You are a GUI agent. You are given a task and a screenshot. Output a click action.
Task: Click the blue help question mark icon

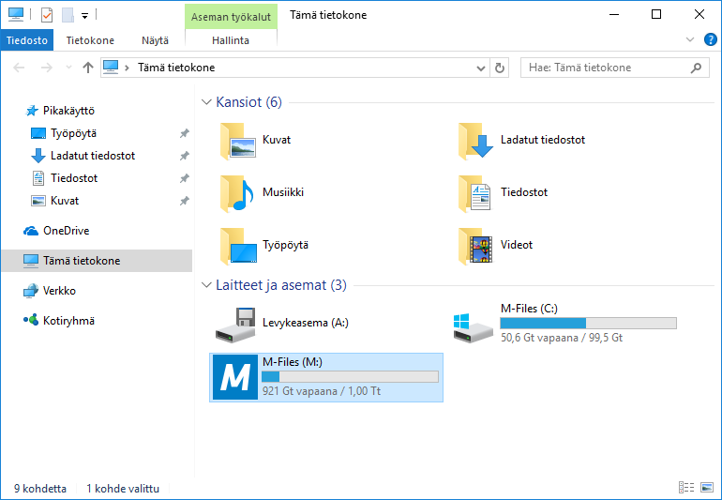click(710, 39)
